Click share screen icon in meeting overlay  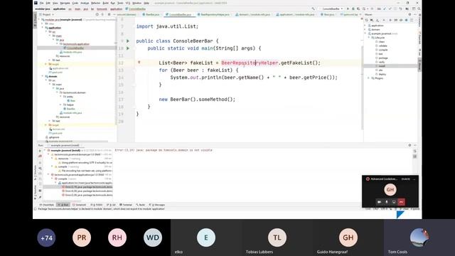tap(394, 202)
